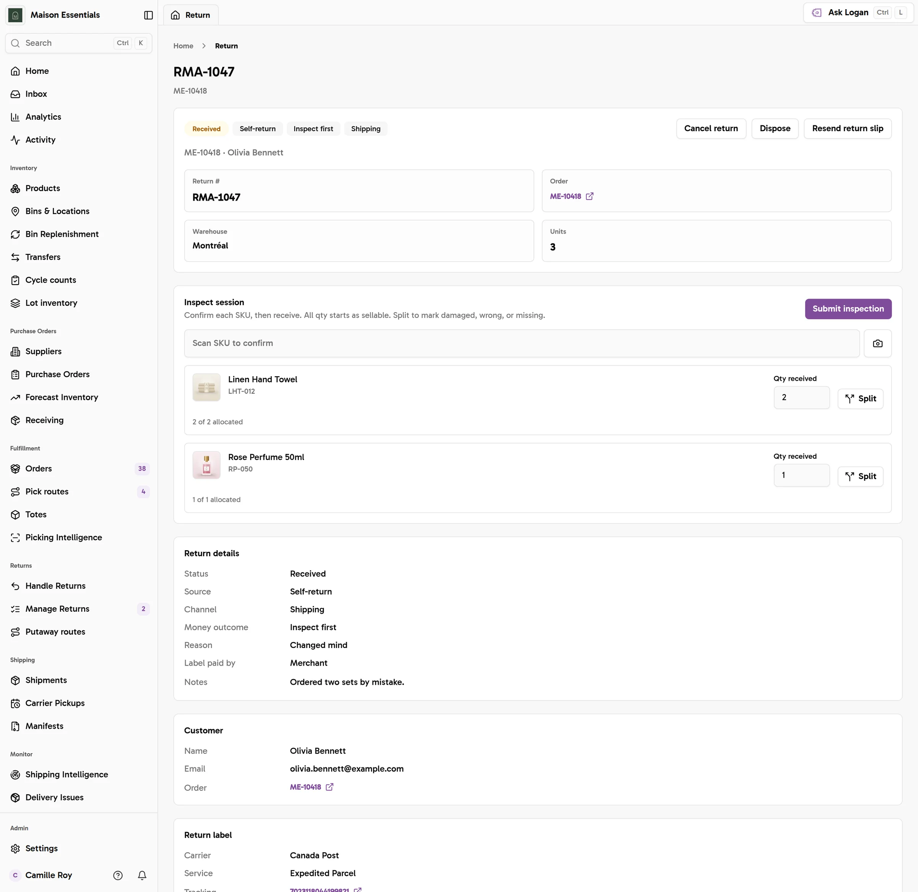
Task: Edit Qty received for Linen Hand Towel
Action: point(801,398)
